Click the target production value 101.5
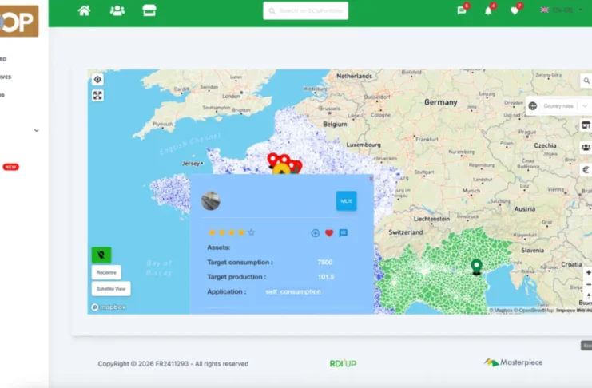Viewport: 592px width, 388px height. 326,277
